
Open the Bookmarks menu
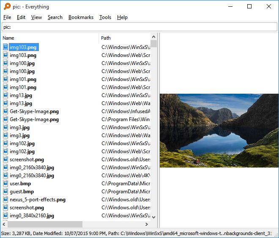(x=81, y=17)
